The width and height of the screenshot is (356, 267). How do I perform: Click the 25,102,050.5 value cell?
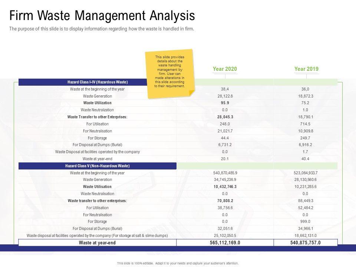pyautogui.click(x=225, y=235)
